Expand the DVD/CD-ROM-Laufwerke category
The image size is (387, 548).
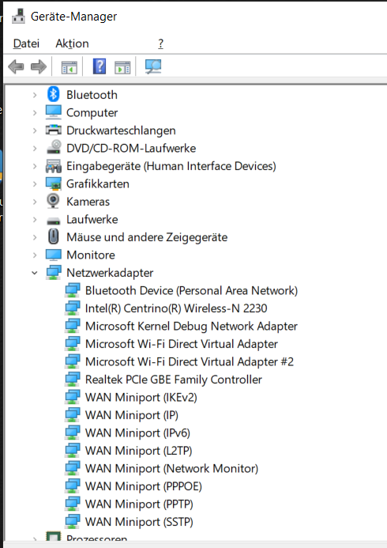[x=35, y=148]
